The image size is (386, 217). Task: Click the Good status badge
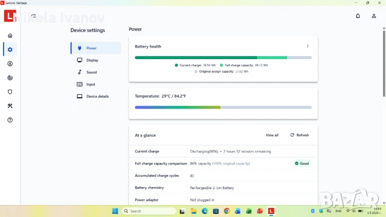click(302, 163)
